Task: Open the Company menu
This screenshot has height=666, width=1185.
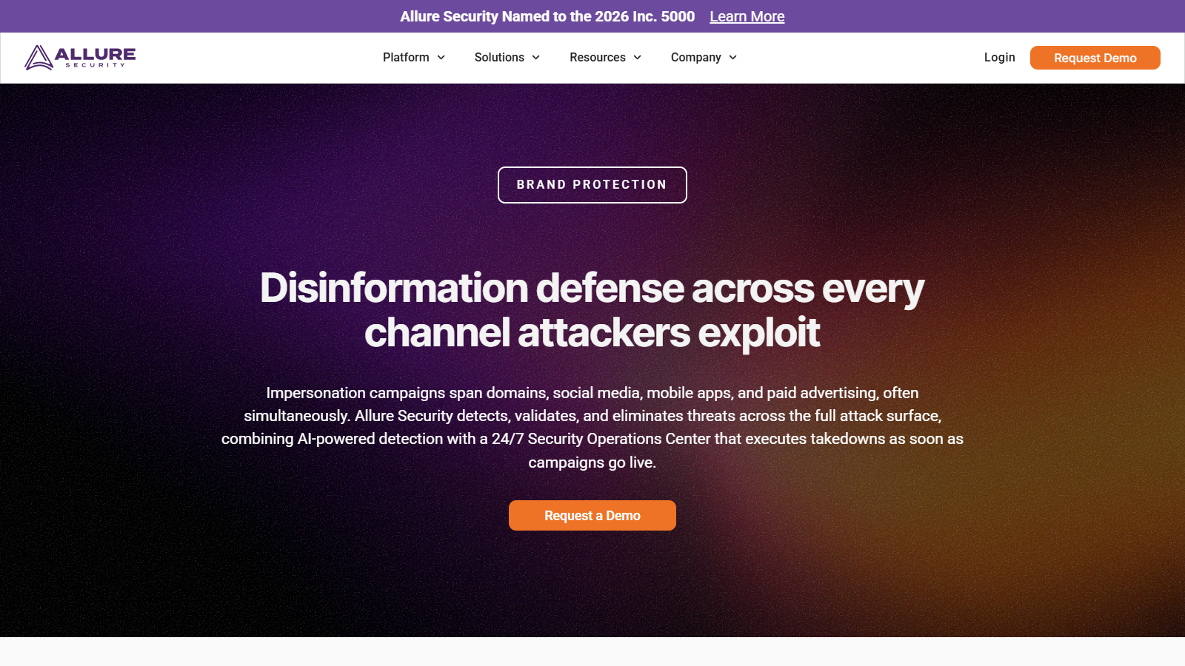Action: (696, 58)
